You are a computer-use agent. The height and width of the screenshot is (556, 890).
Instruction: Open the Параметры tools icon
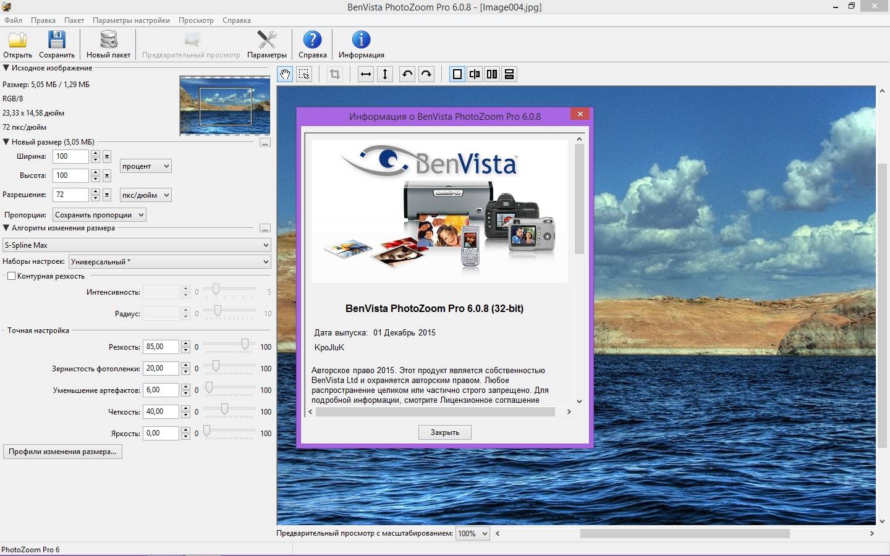(267, 44)
